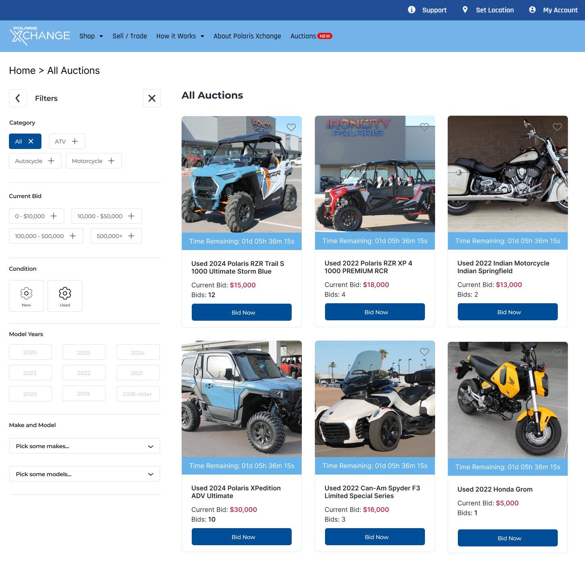Viewport: 585px width, 587px height.
Task: Close the Filters panel with X
Action: [x=152, y=98]
